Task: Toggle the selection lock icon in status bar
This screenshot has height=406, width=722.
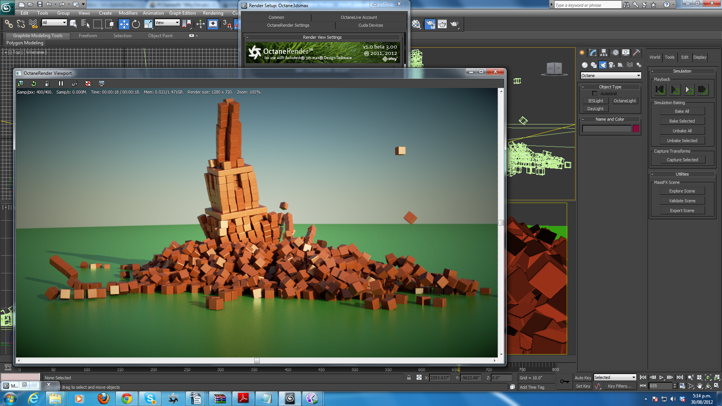Action: coord(409,378)
